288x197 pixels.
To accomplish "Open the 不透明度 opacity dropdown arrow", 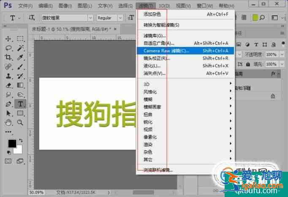I will (x=282, y=54).
